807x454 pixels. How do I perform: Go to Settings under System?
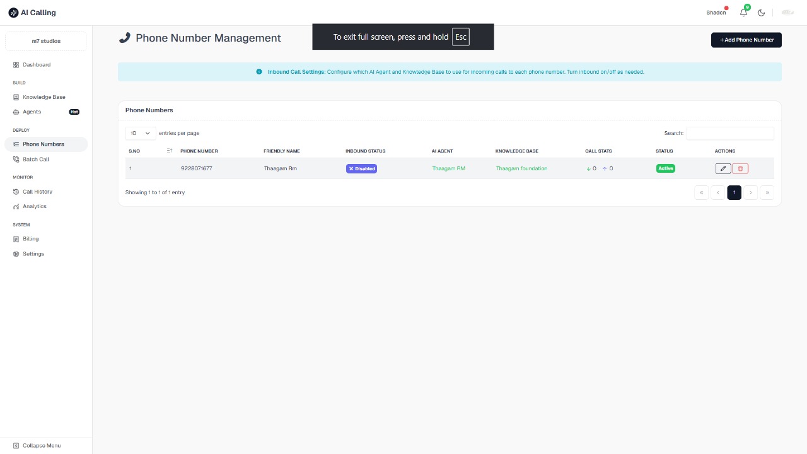click(x=33, y=253)
